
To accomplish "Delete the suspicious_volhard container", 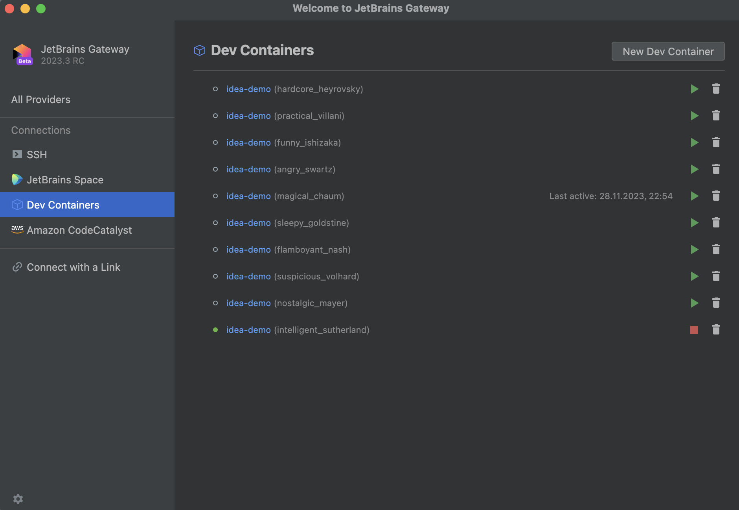I will [716, 276].
